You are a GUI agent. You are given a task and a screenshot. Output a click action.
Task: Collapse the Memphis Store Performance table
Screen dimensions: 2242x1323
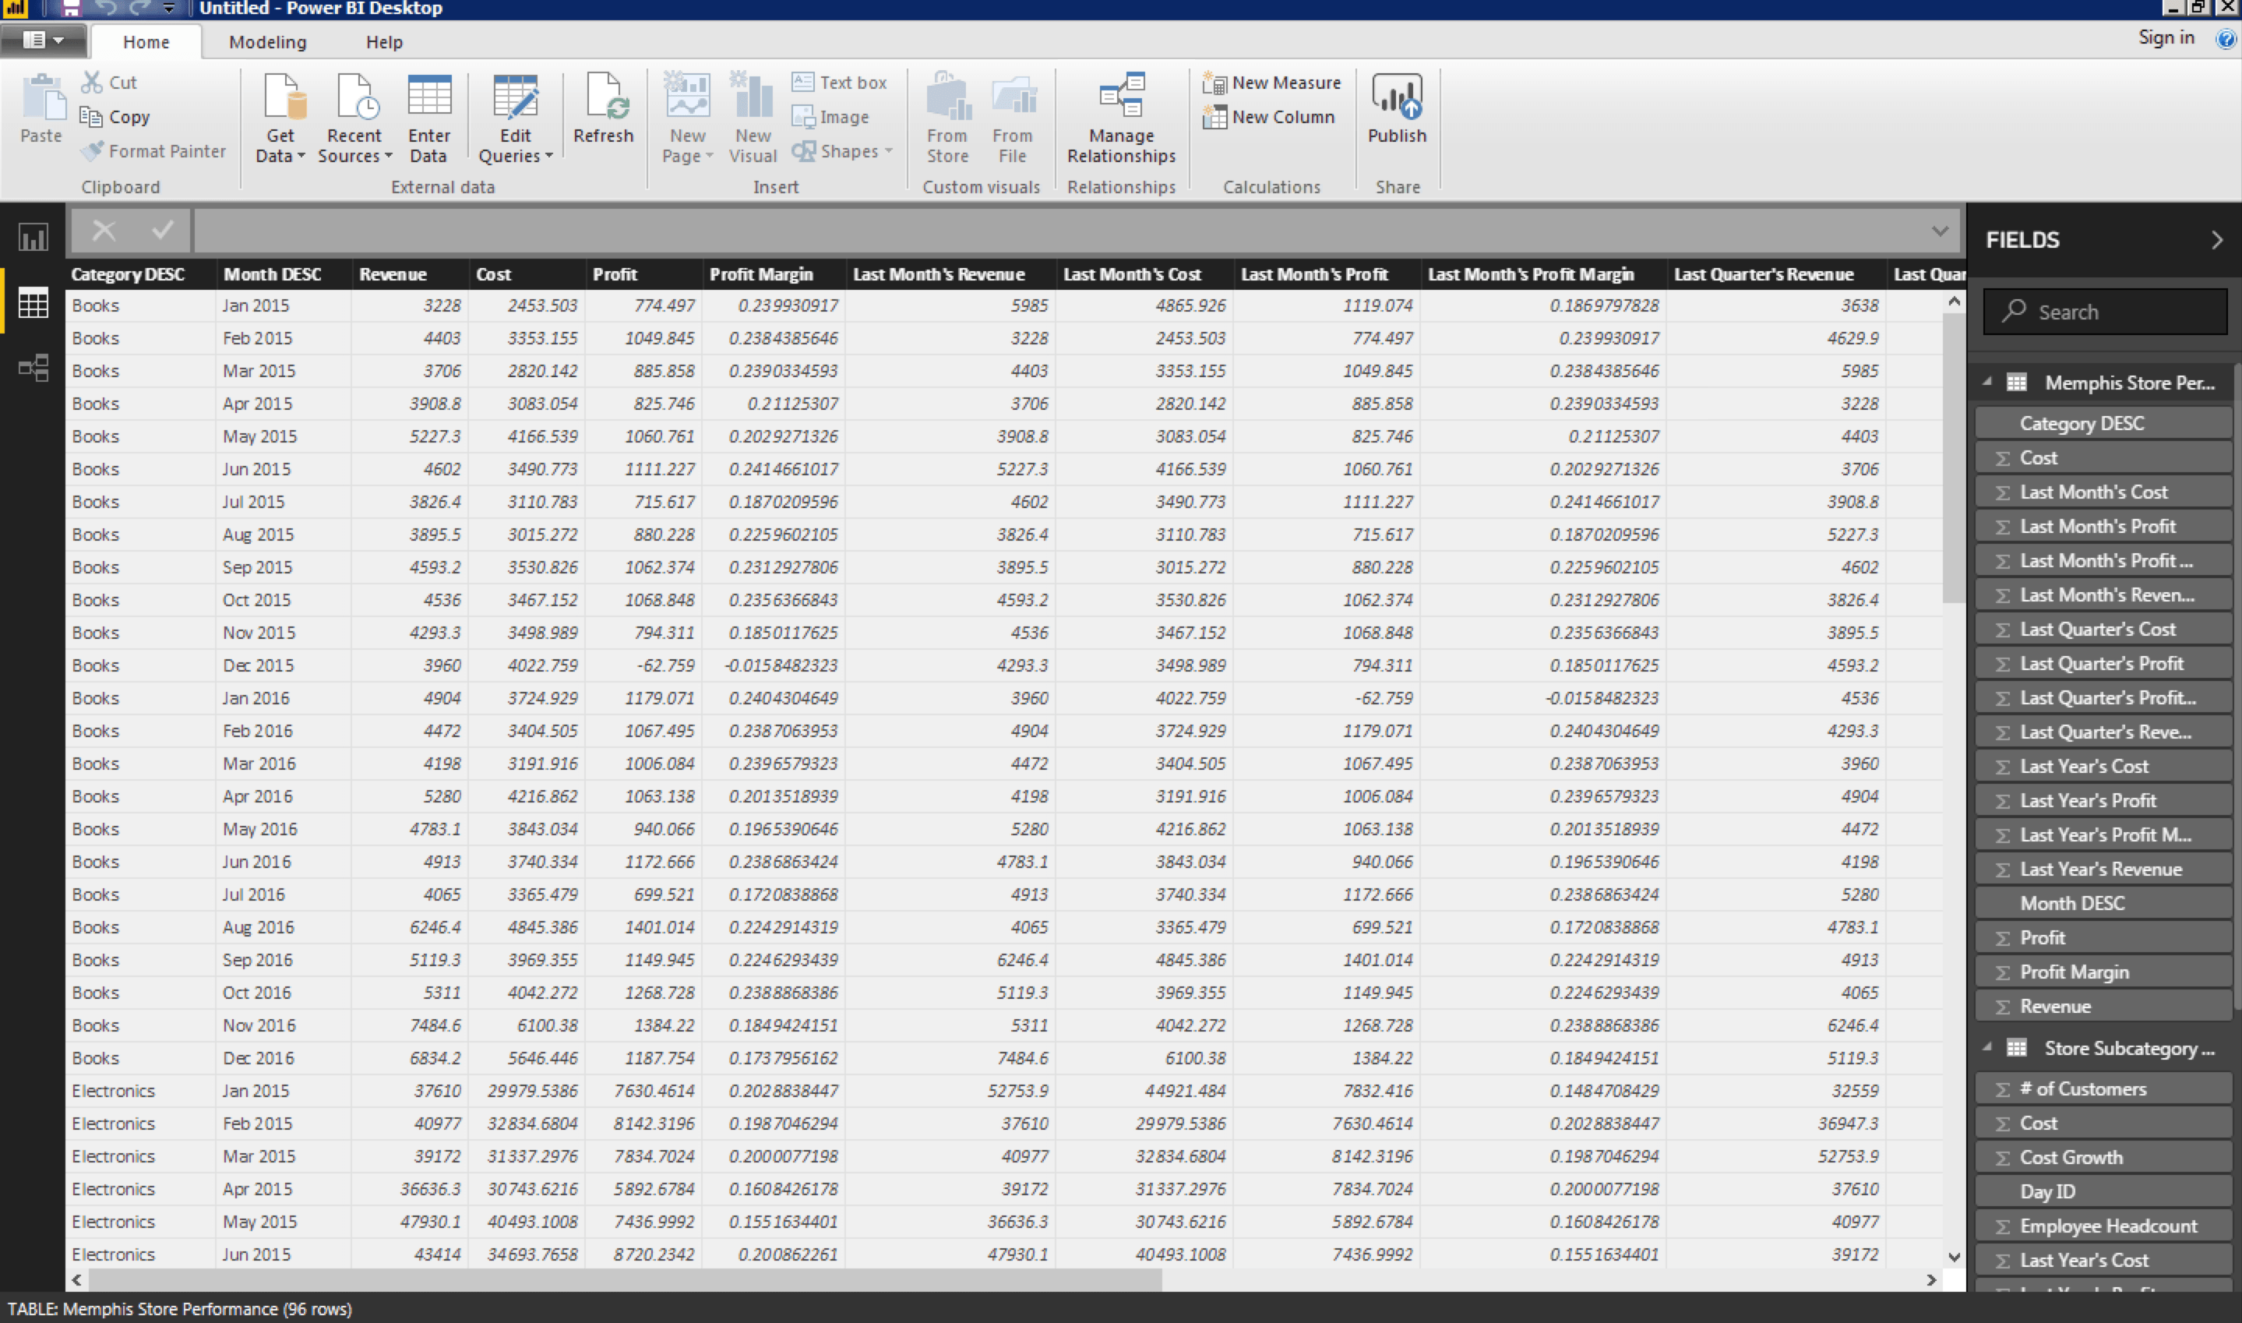point(1986,382)
